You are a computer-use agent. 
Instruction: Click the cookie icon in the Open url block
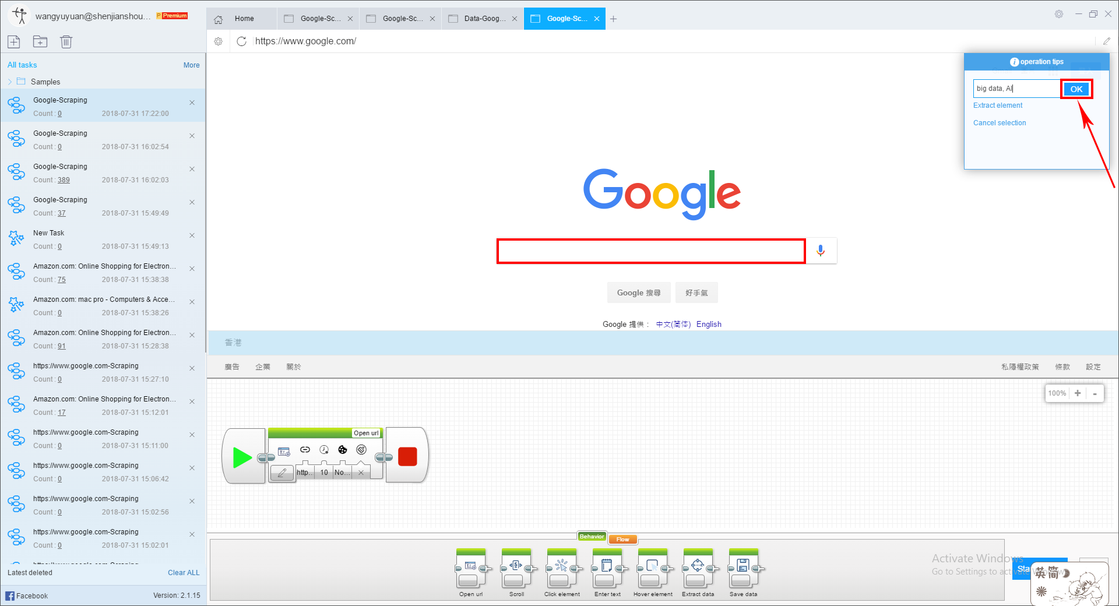point(343,450)
